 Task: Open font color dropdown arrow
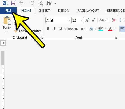click(x=115, y=29)
